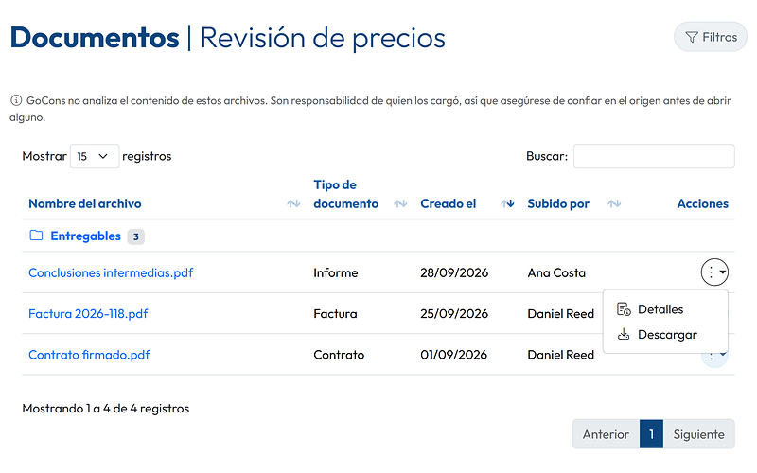The image size is (757, 473).
Task: Open actions menu for Contrato firmado.pdf
Action: (714, 359)
